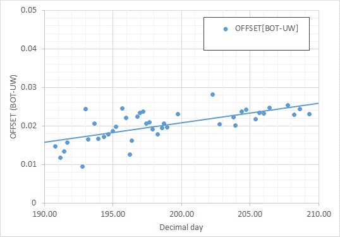Click the 0.05 y-axis label
Image resolution: width=340 pixels, height=237 pixels.
click(28, 10)
